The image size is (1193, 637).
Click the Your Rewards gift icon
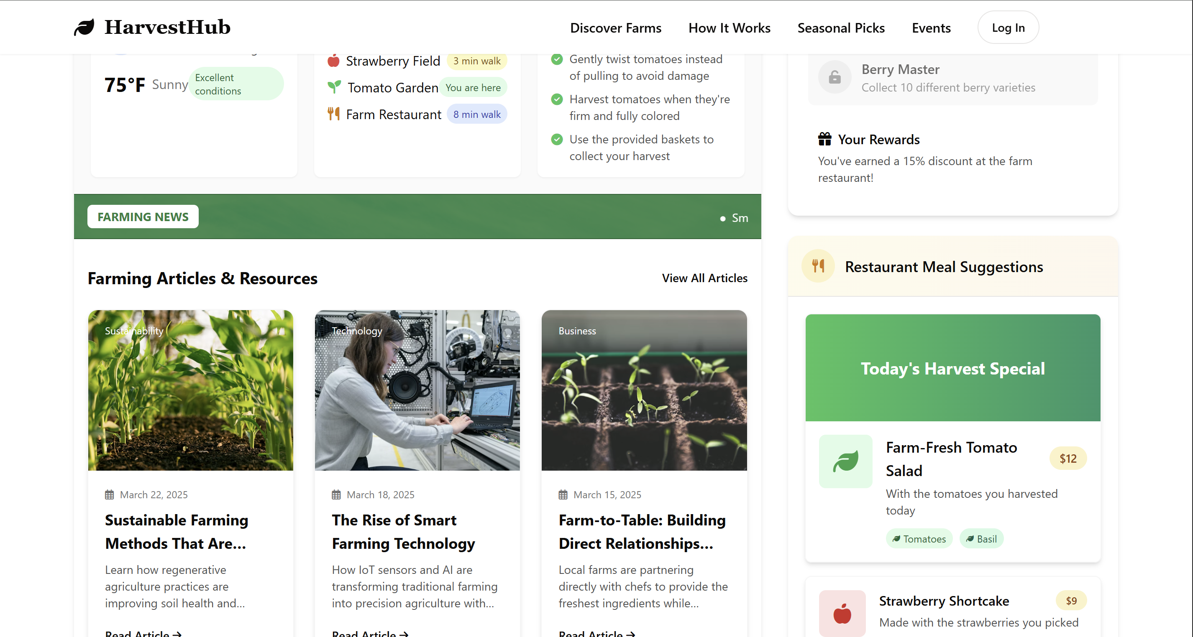click(824, 139)
